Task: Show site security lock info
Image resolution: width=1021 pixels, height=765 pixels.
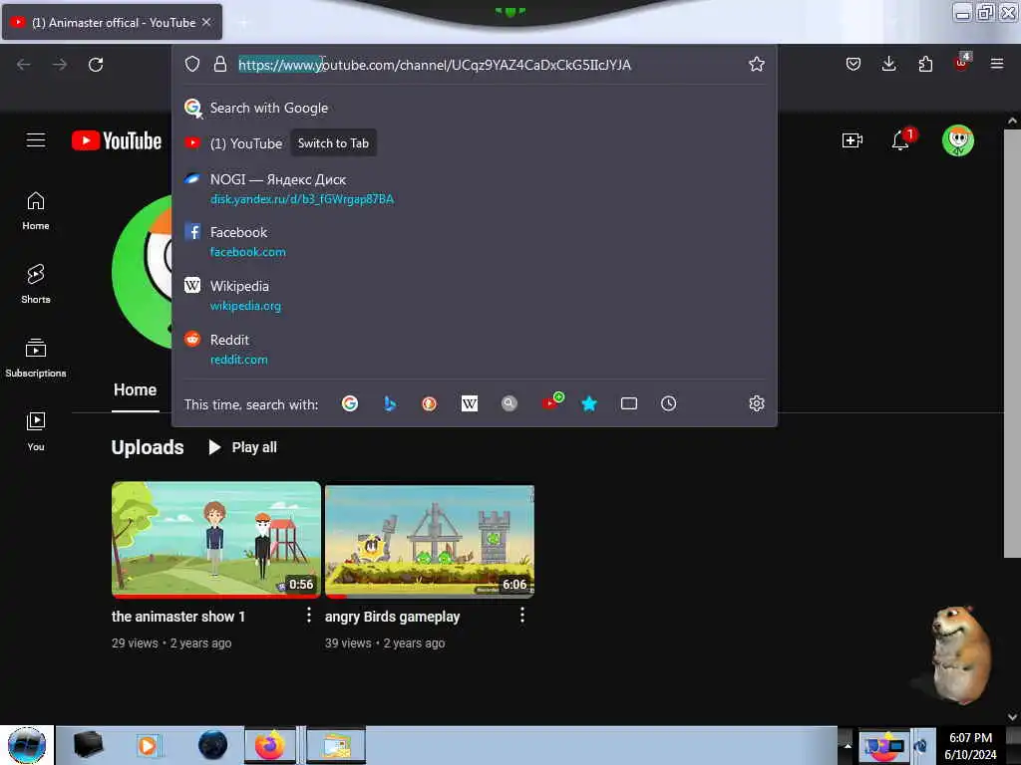Action: coord(220,65)
